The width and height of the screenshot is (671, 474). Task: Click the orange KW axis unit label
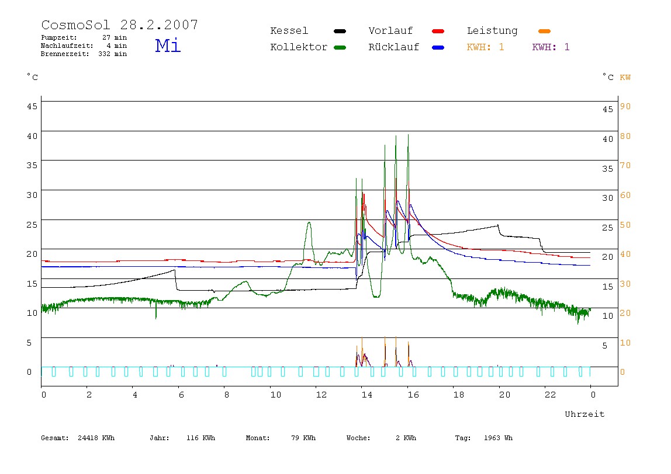click(x=625, y=78)
